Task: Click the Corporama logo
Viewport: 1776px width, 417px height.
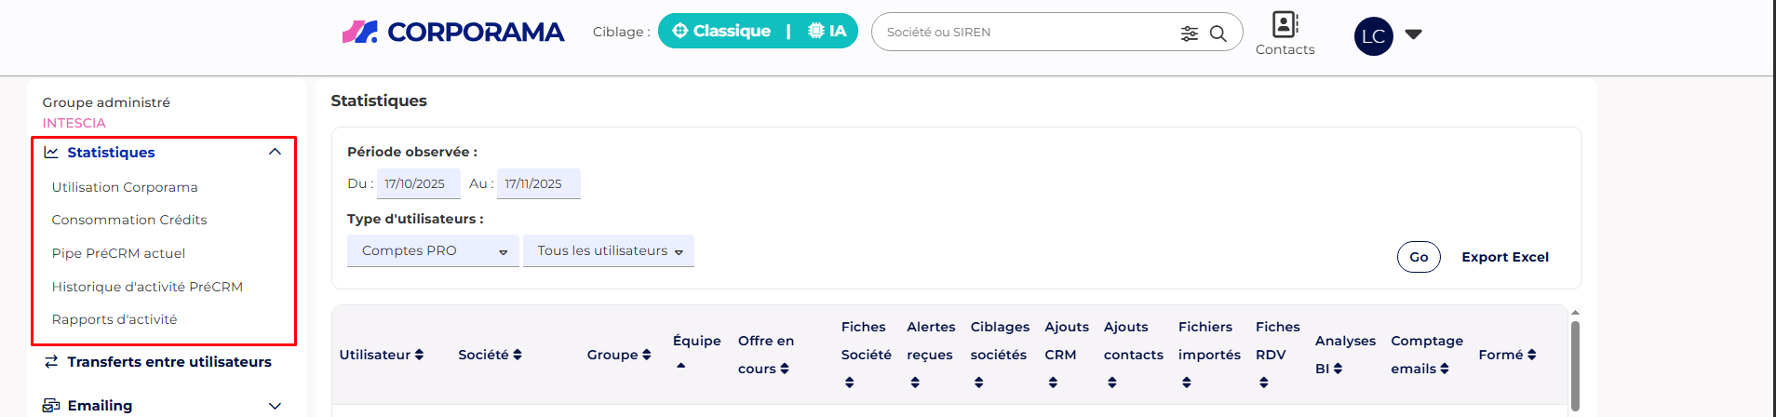Action: 452,33
